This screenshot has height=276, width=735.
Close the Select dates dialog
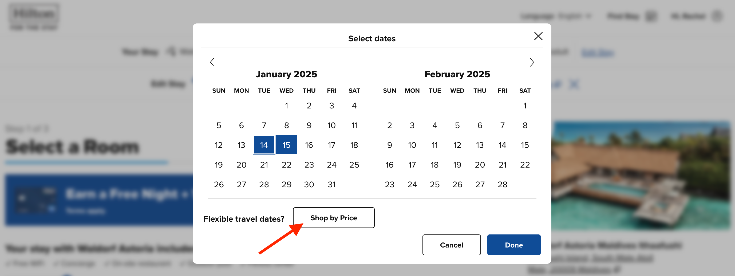coord(538,36)
